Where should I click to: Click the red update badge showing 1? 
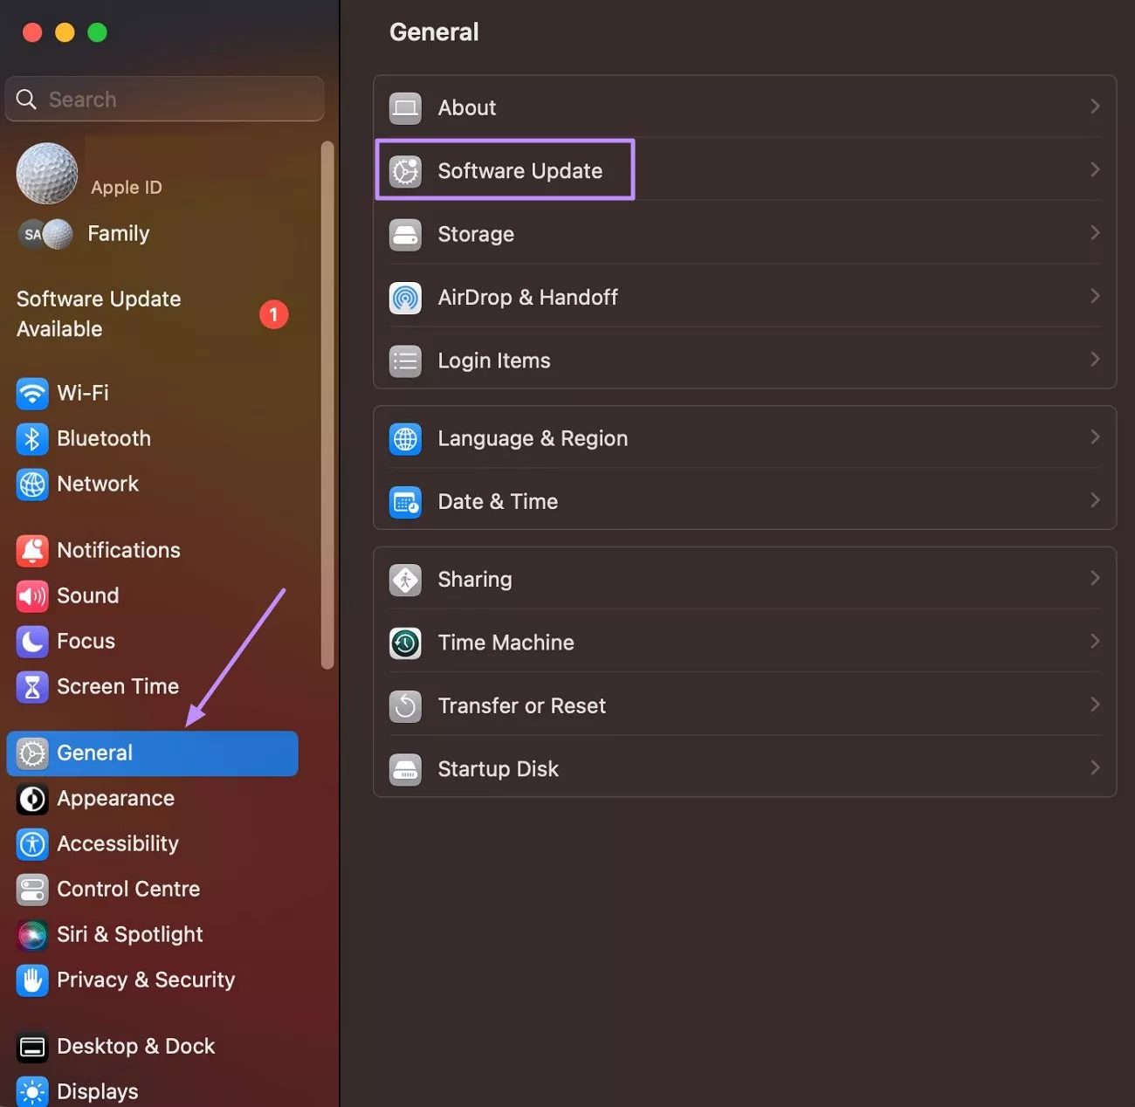pos(273,314)
